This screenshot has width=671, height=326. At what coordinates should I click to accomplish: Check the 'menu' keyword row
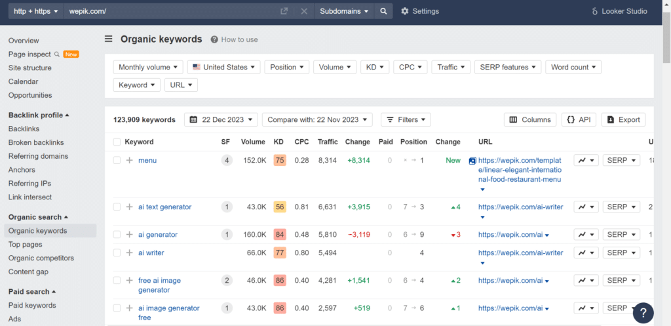[x=117, y=160]
